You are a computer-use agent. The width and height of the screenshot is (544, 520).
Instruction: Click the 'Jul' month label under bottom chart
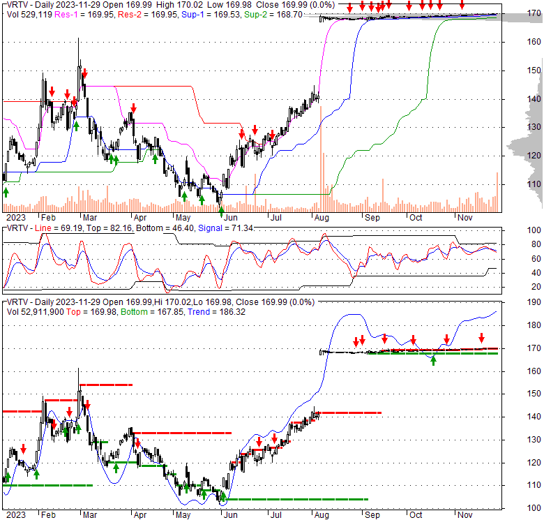pos(275,515)
